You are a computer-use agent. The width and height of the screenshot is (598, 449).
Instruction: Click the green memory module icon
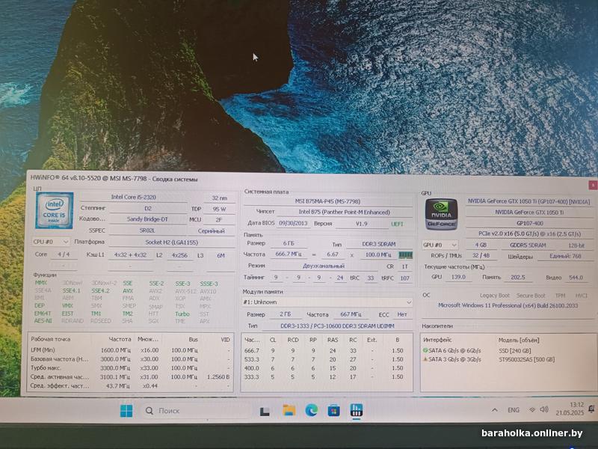tap(405, 254)
